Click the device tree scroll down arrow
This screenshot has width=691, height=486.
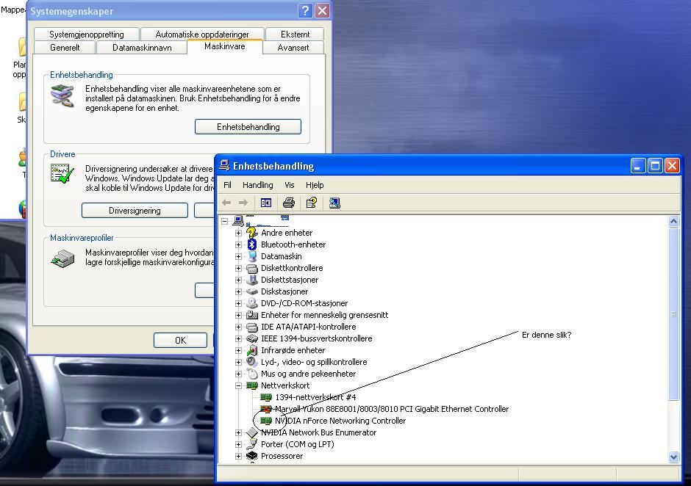pyautogui.click(x=673, y=457)
